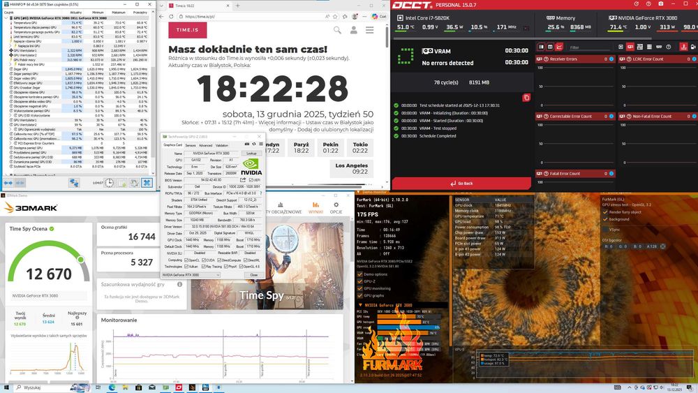Toggle CUDA checkbox in GPU-Z

[204, 260]
